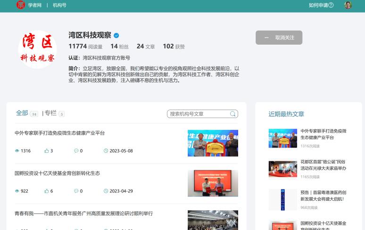
Task: Click the 如何申请 help link
Action: pos(321,5)
